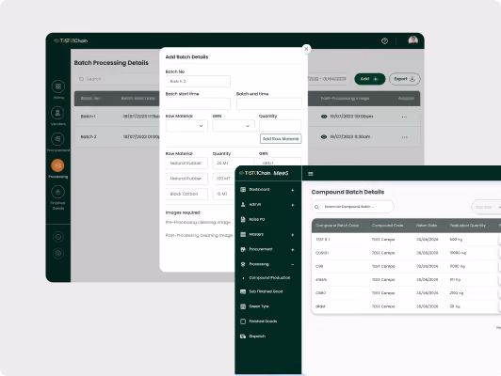Click the 'Black Carbon' raw material entry
This screenshot has height=376, width=501.
(x=186, y=194)
